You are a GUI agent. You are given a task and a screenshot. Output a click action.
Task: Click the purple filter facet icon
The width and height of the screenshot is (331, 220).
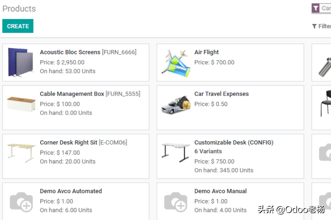[315, 8]
